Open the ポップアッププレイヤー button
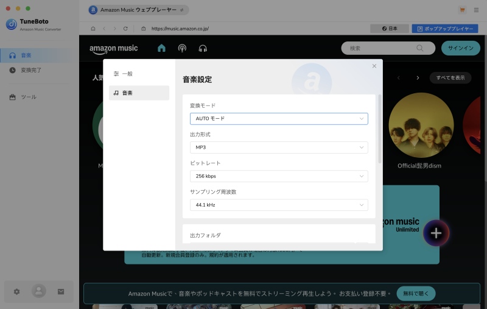 point(445,29)
